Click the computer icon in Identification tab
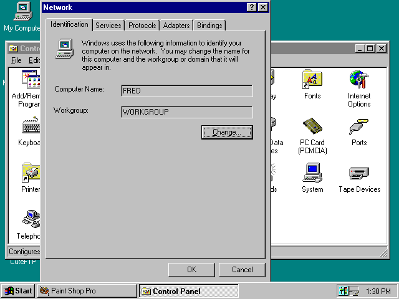399x299 pixels. (65, 49)
